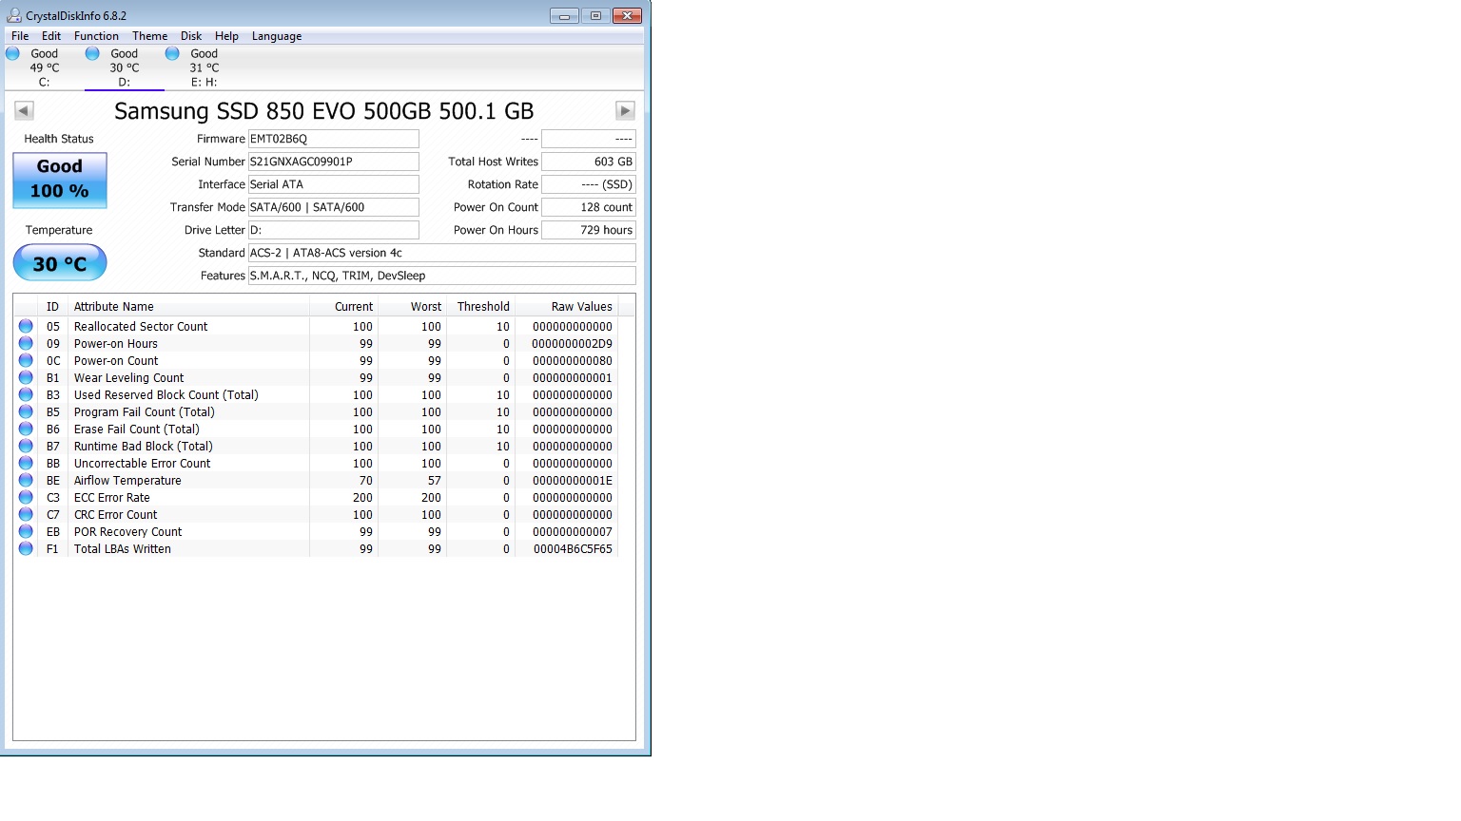Click the Serial Number field S21GNXAGC09901P
The width and height of the screenshot is (1461, 821).
333,162
